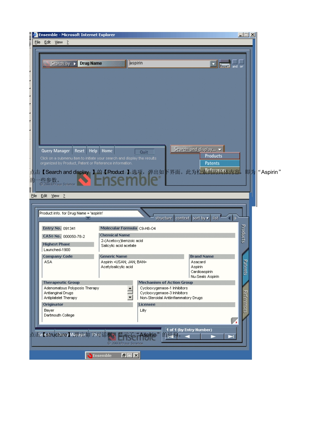The height and width of the screenshot is (439, 310).
Task: Open View menu in search window
Action: click(x=59, y=42)
